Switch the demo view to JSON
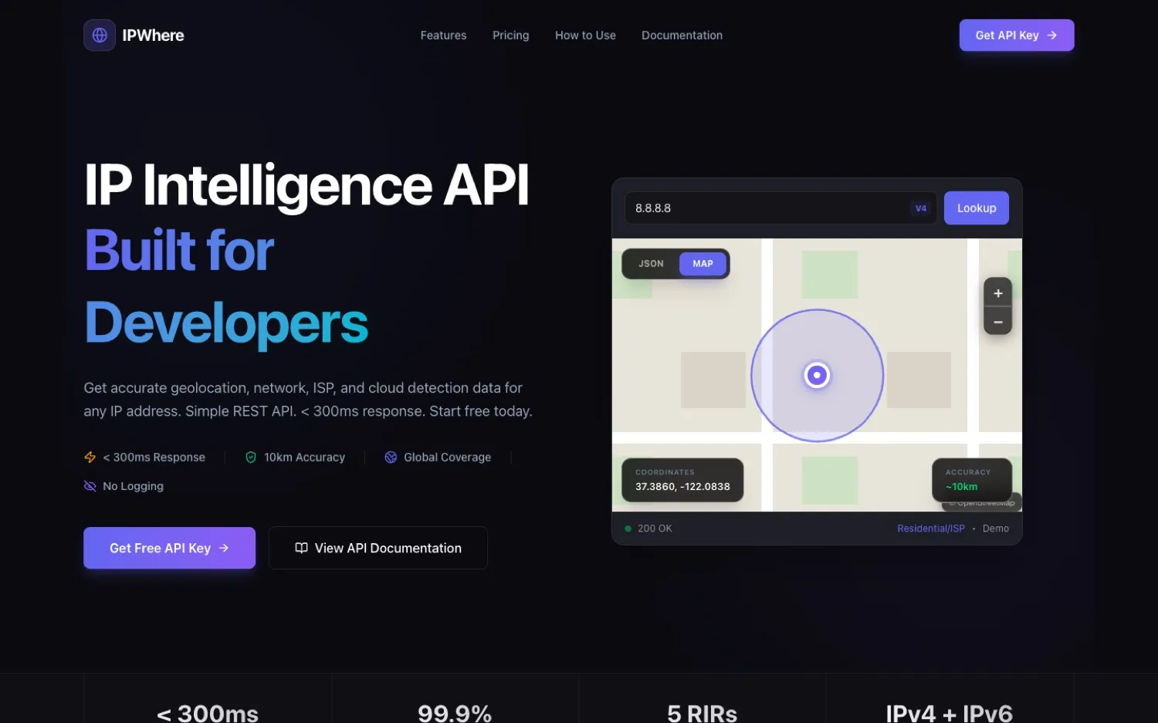The height and width of the screenshot is (723, 1158). [x=651, y=264]
